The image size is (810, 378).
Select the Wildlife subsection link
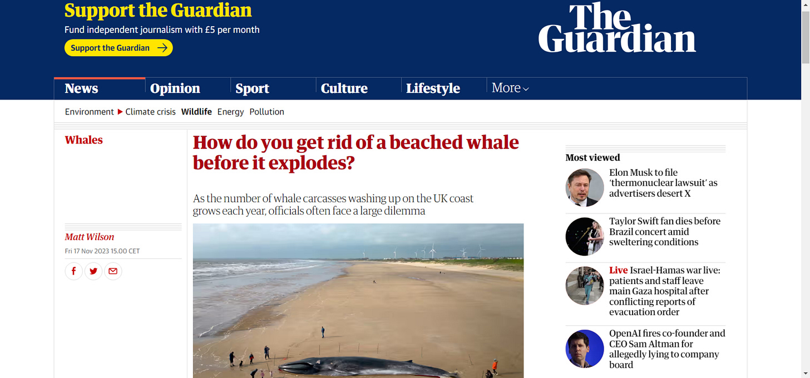[196, 112]
